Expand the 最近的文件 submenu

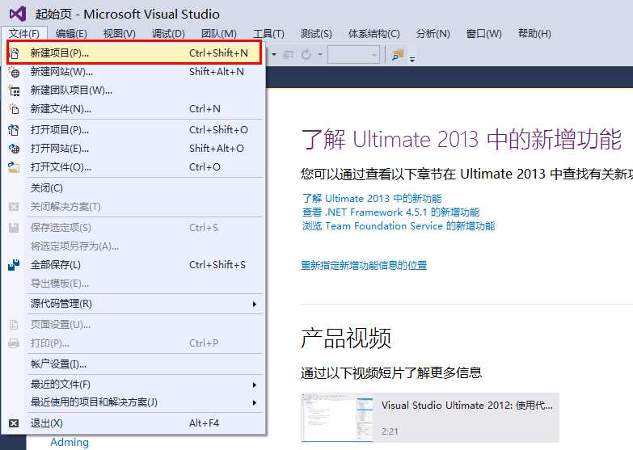pos(255,385)
